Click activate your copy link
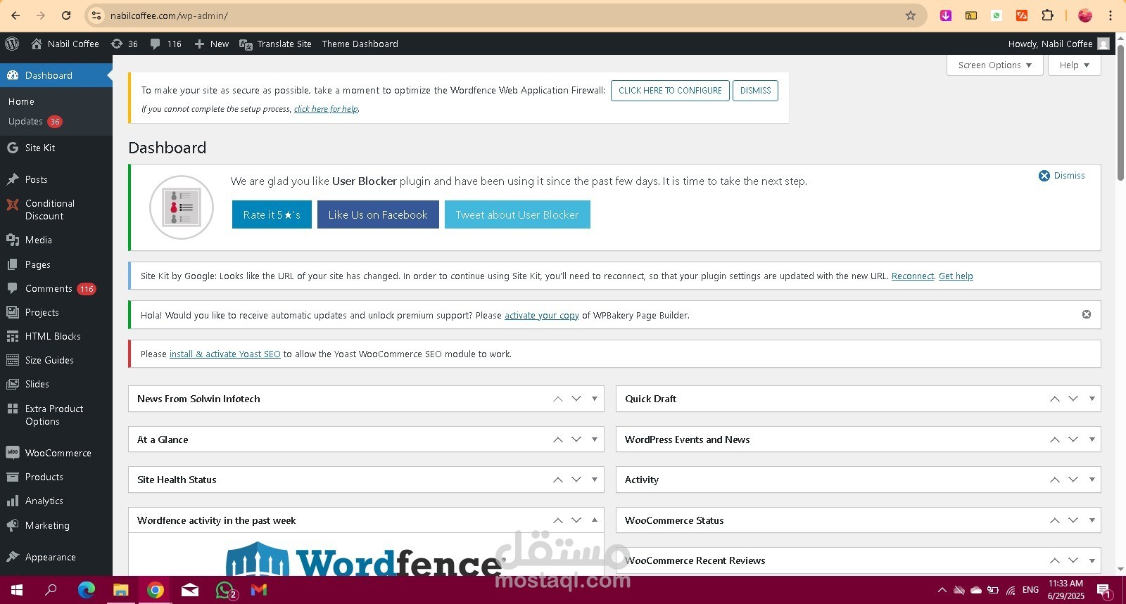This screenshot has width=1126, height=604. pyautogui.click(x=542, y=316)
